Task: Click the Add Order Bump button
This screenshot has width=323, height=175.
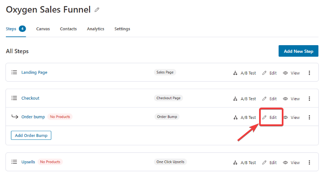Action: [31, 135]
